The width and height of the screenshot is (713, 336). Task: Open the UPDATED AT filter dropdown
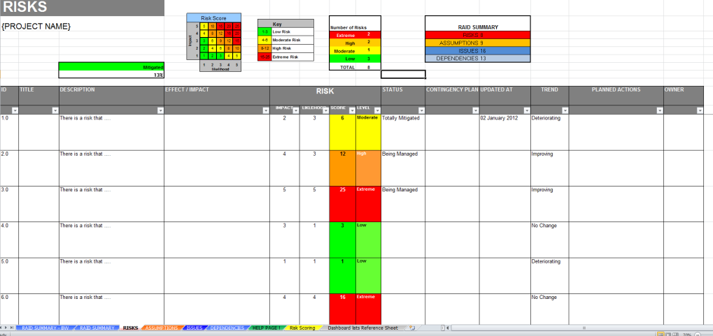point(527,110)
